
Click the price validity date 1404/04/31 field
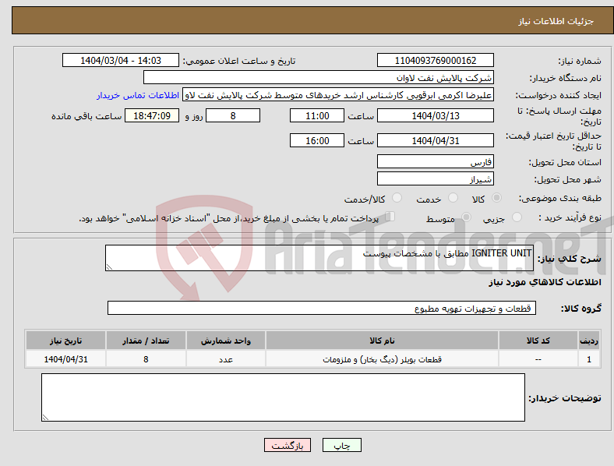[435, 140]
